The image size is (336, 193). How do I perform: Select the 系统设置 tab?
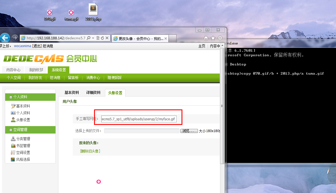pyautogui.click(x=58, y=70)
